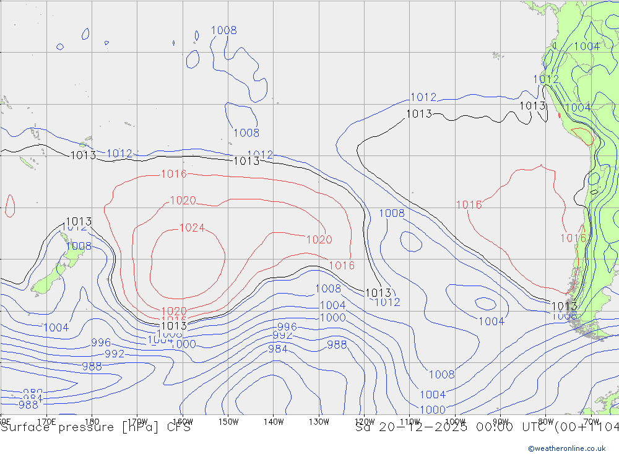Viewport: 619px width, 454px height.
Task: Click the 1004 label over northern South America
Action: (587, 46)
